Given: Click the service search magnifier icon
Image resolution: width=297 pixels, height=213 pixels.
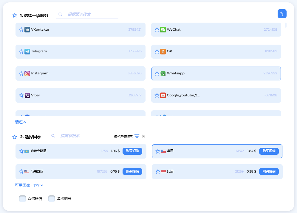Looking at the screenshot, I should tap(61, 14).
